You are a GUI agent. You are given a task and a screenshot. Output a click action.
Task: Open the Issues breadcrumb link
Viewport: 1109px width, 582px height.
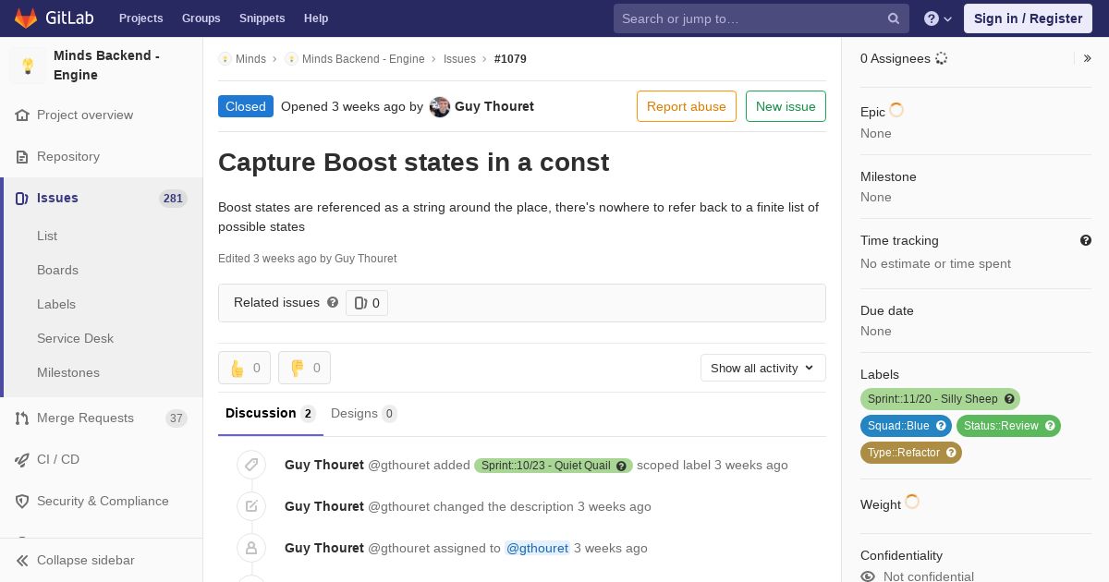click(x=459, y=59)
